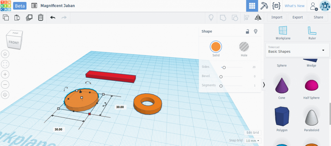The image size is (331, 146).
Task: Toggle the lock icon in the Shape panel
Action: (x=247, y=31)
